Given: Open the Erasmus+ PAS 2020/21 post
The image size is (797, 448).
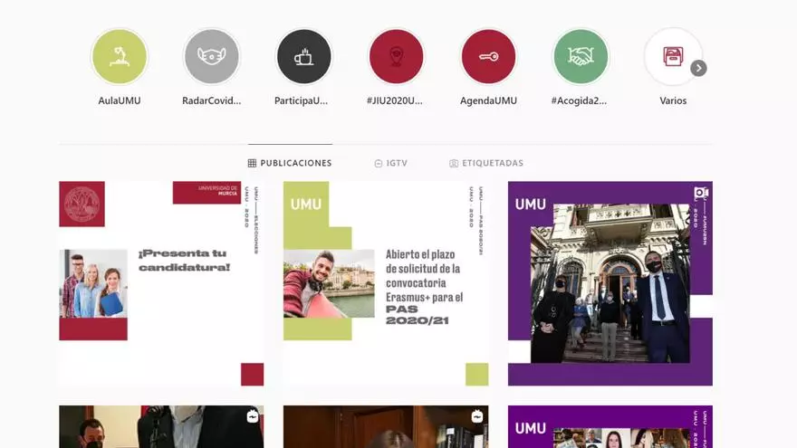Looking at the screenshot, I should click(x=386, y=283).
